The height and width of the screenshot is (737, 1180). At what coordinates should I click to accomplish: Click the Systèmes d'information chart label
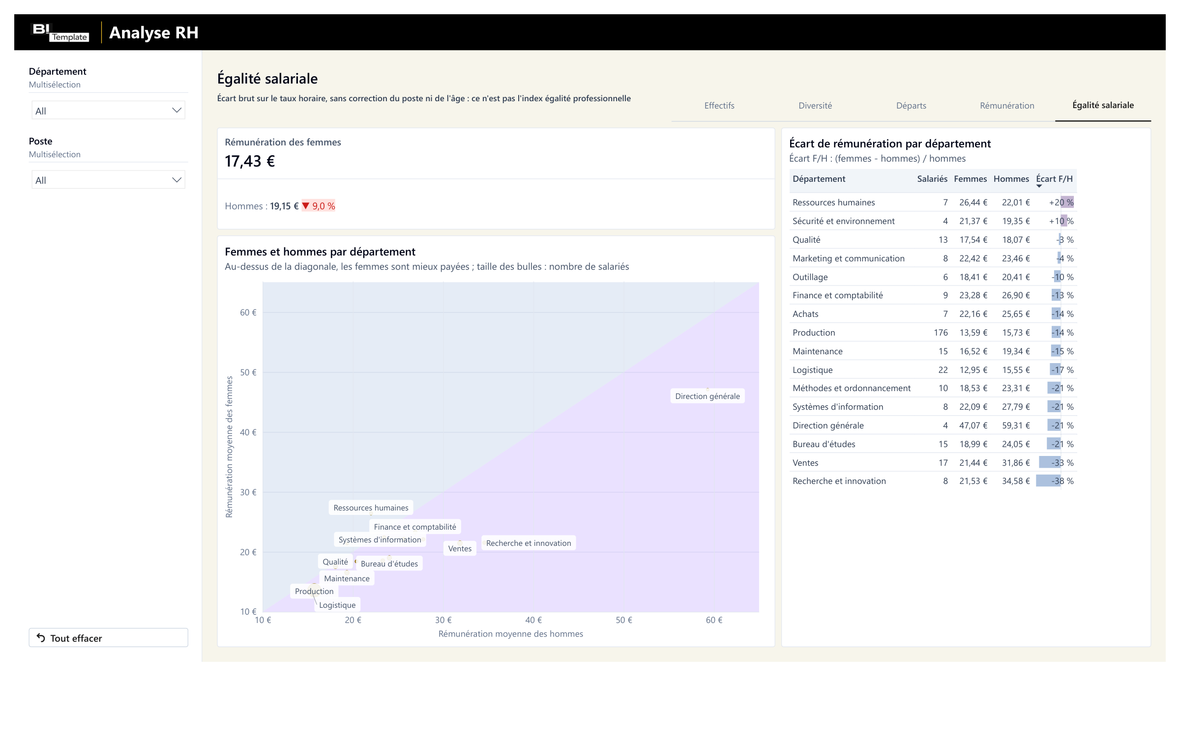point(380,539)
